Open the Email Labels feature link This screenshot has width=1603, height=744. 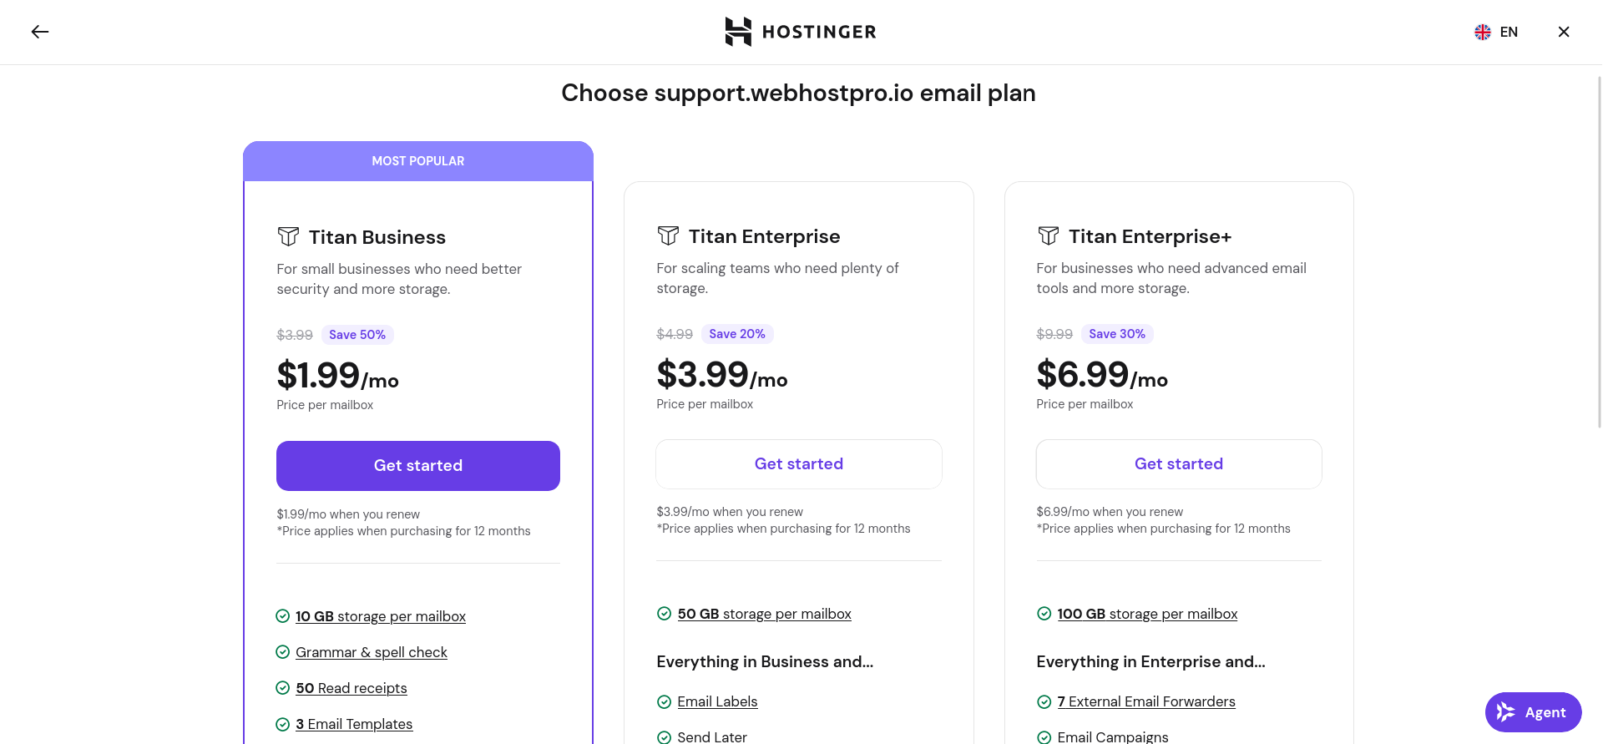tap(717, 701)
